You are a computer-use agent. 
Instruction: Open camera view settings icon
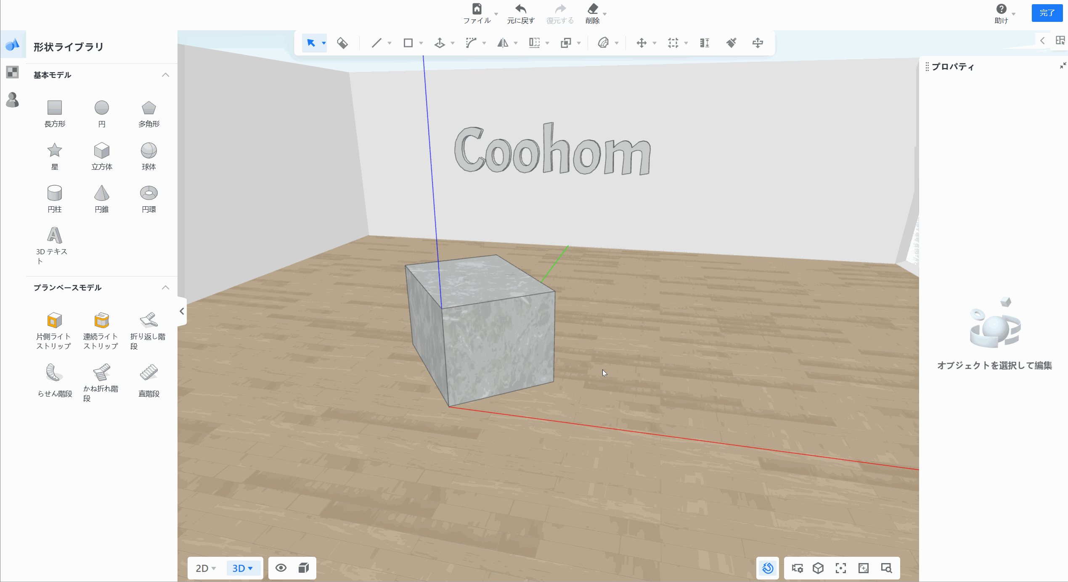797,568
